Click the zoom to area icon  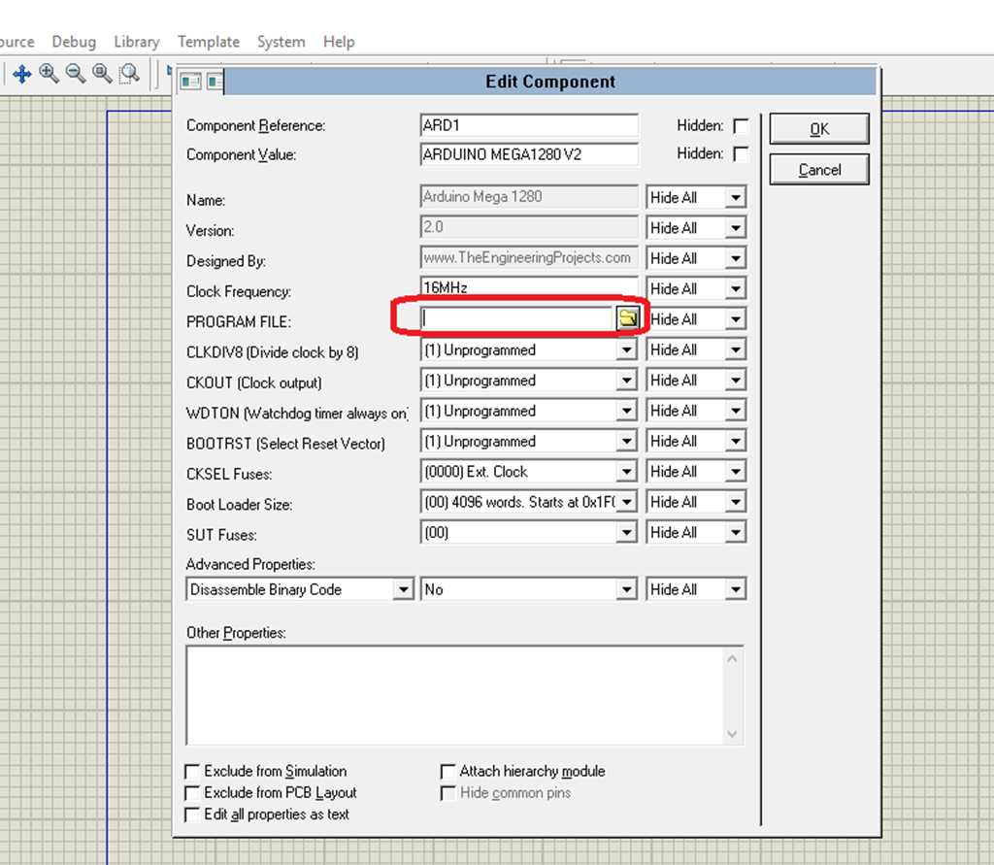pyautogui.click(x=129, y=74)
